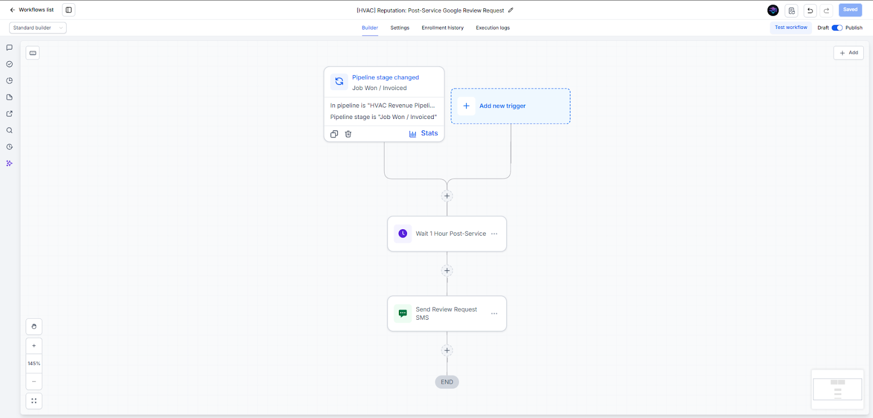The image size is (873, 418).
Task: Click the user avatar in the header
Action: tap(773, 10)
